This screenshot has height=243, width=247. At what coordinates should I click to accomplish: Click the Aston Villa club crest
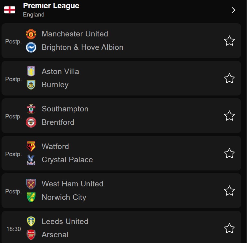coord(31,71)
